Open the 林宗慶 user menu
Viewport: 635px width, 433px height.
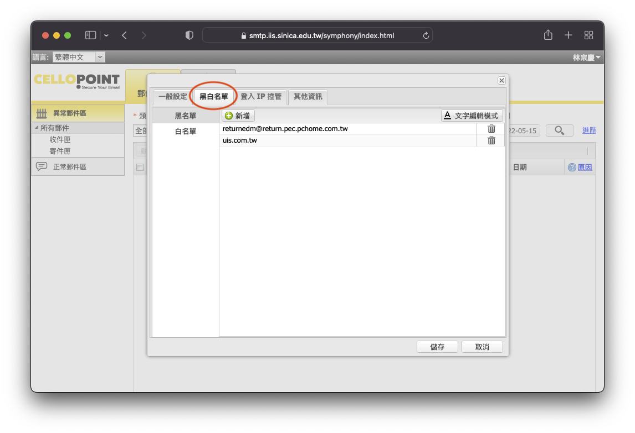point(586,58)
